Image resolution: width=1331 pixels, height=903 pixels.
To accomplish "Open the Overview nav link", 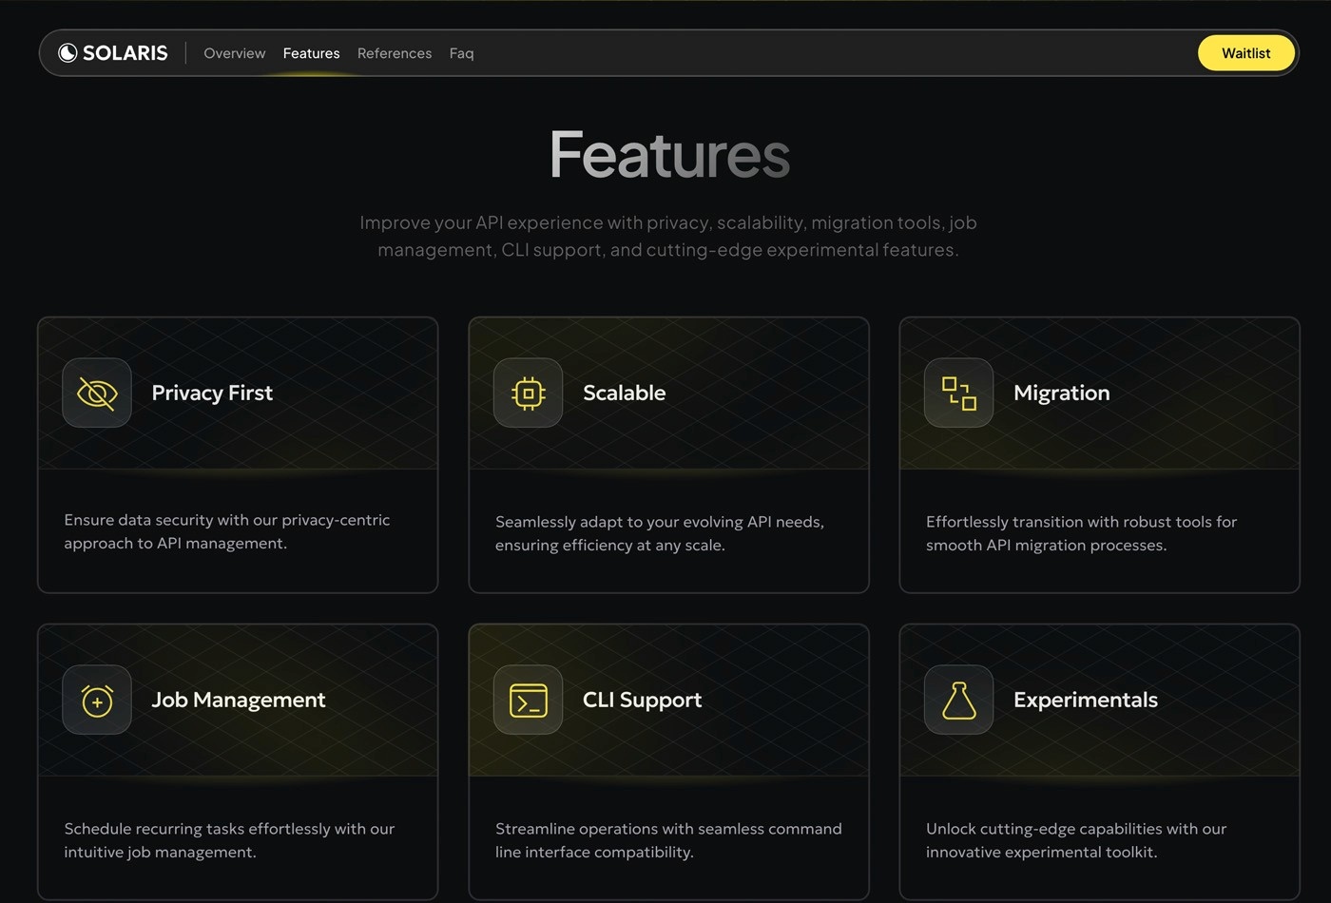I will point(235,53).
